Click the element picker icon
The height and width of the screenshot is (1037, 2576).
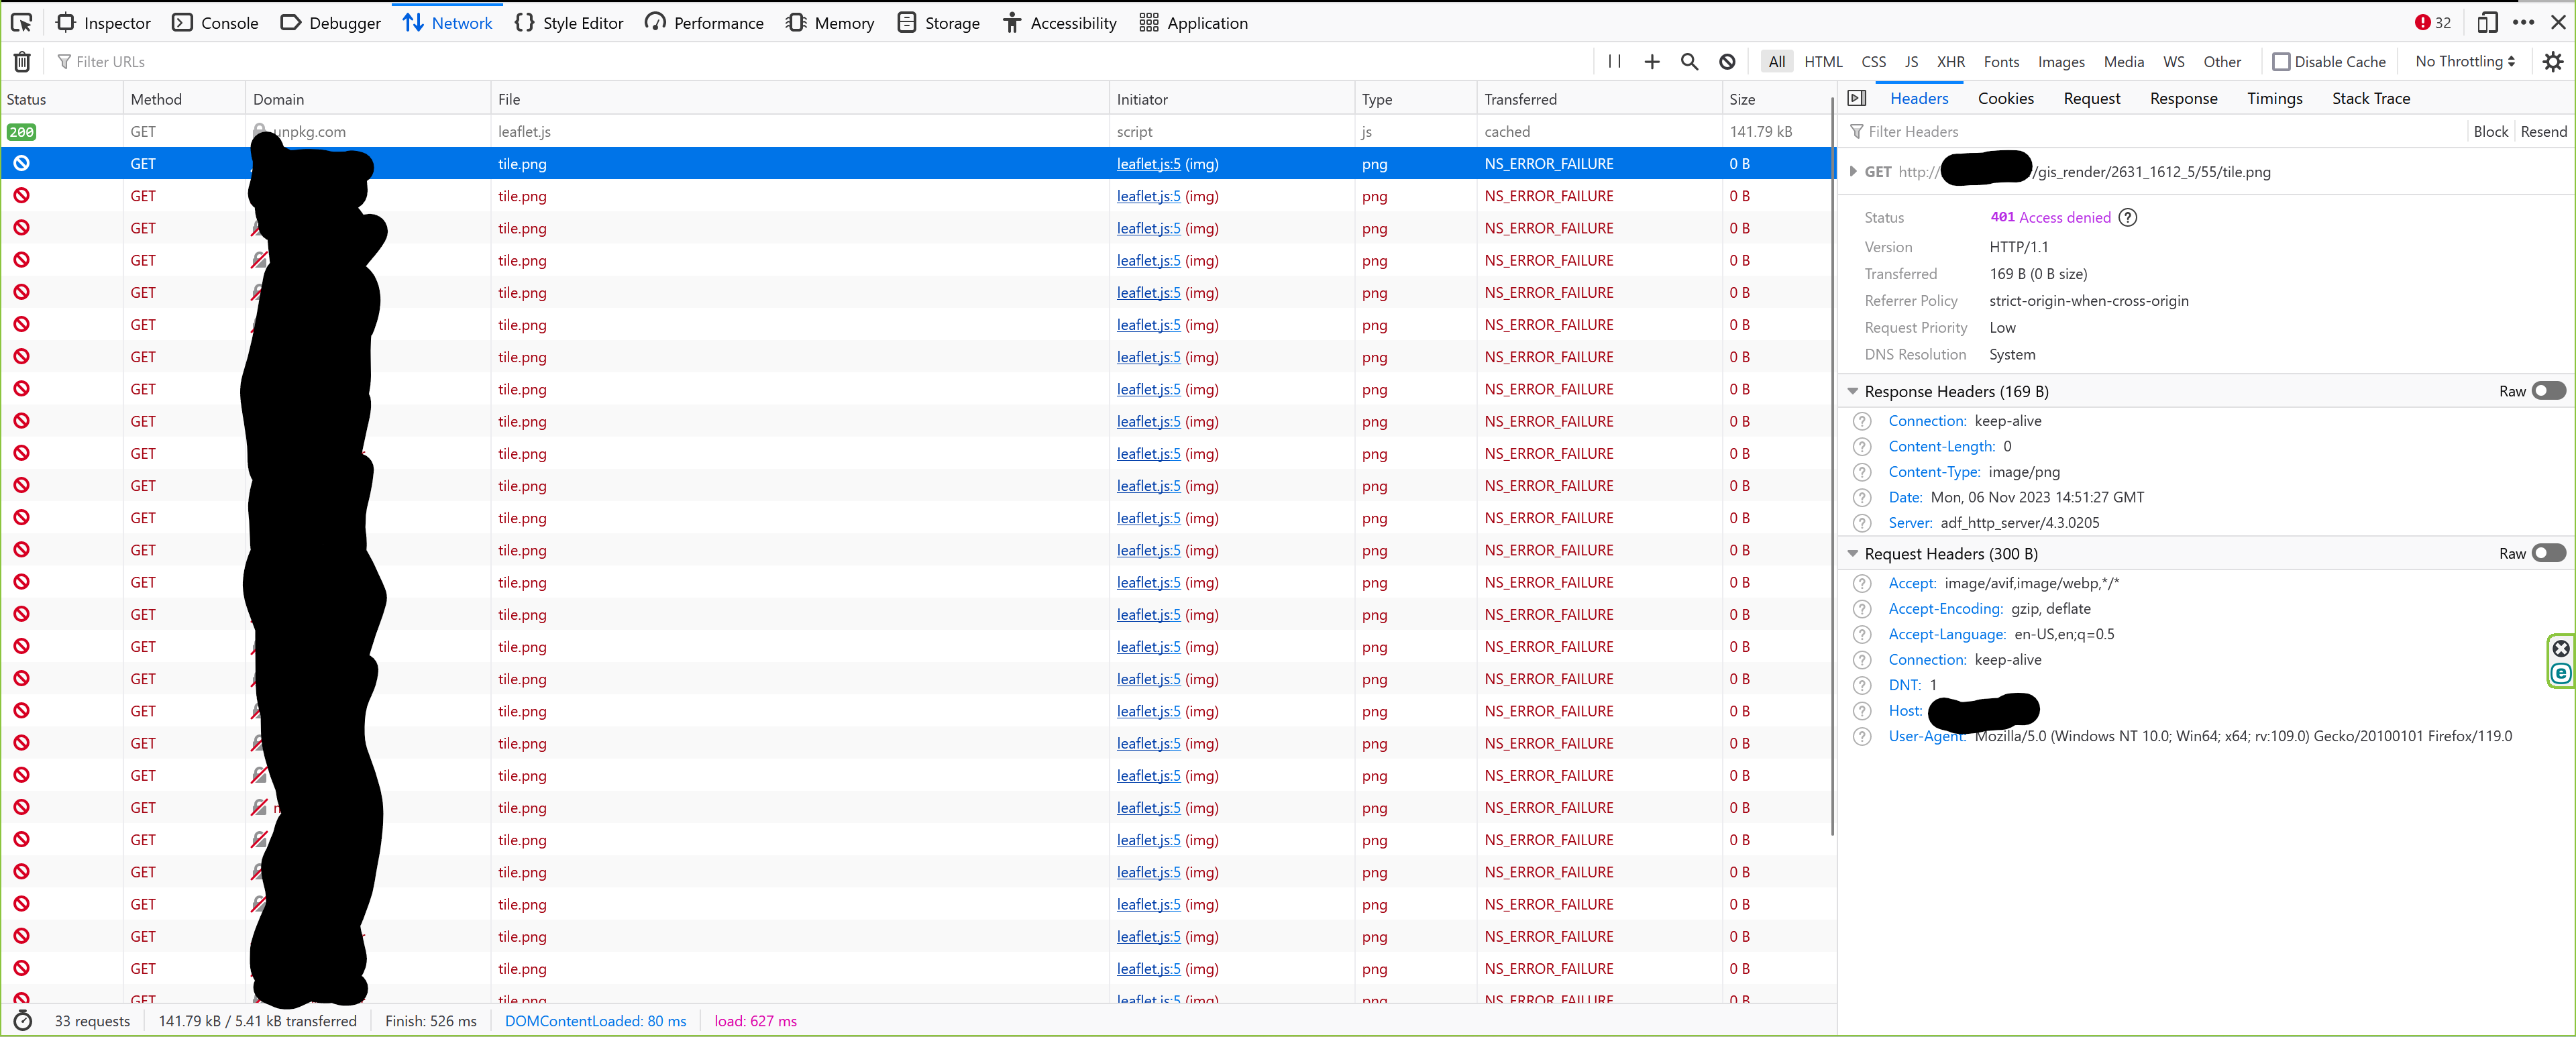pyautogui.click(x=21, y=22)
